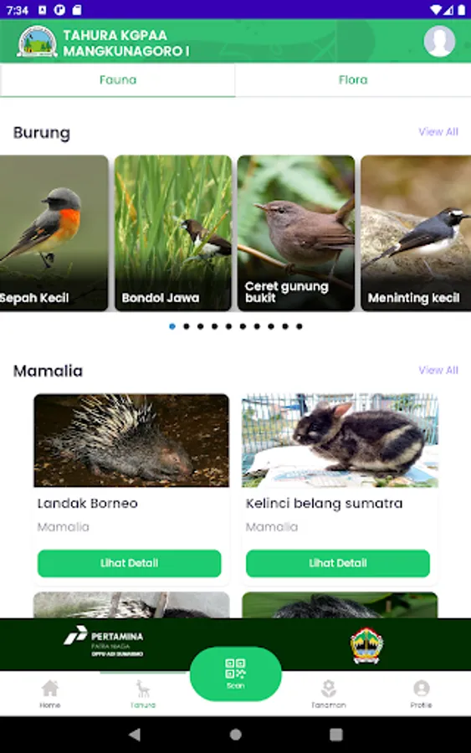This screenshot has width=471, height=753.
Task: Open the user profile avatar icon
Action: coord(439,41)
